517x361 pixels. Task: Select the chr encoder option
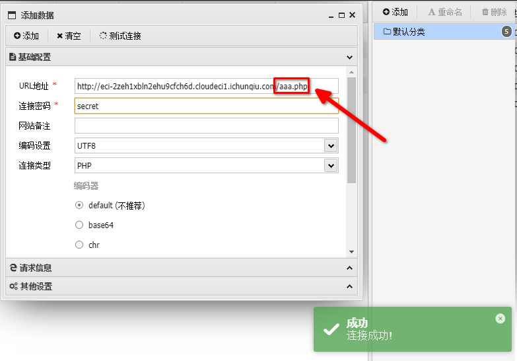80,245
